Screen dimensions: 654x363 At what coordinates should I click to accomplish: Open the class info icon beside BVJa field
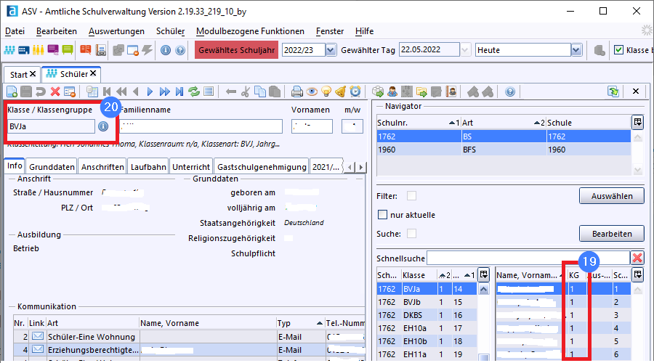tap(103, 126)
